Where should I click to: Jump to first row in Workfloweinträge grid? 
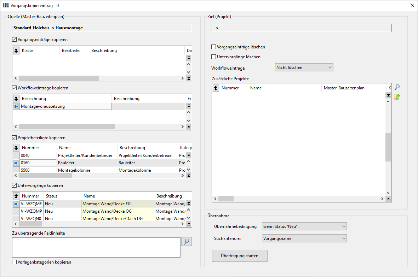pos(189,106)
